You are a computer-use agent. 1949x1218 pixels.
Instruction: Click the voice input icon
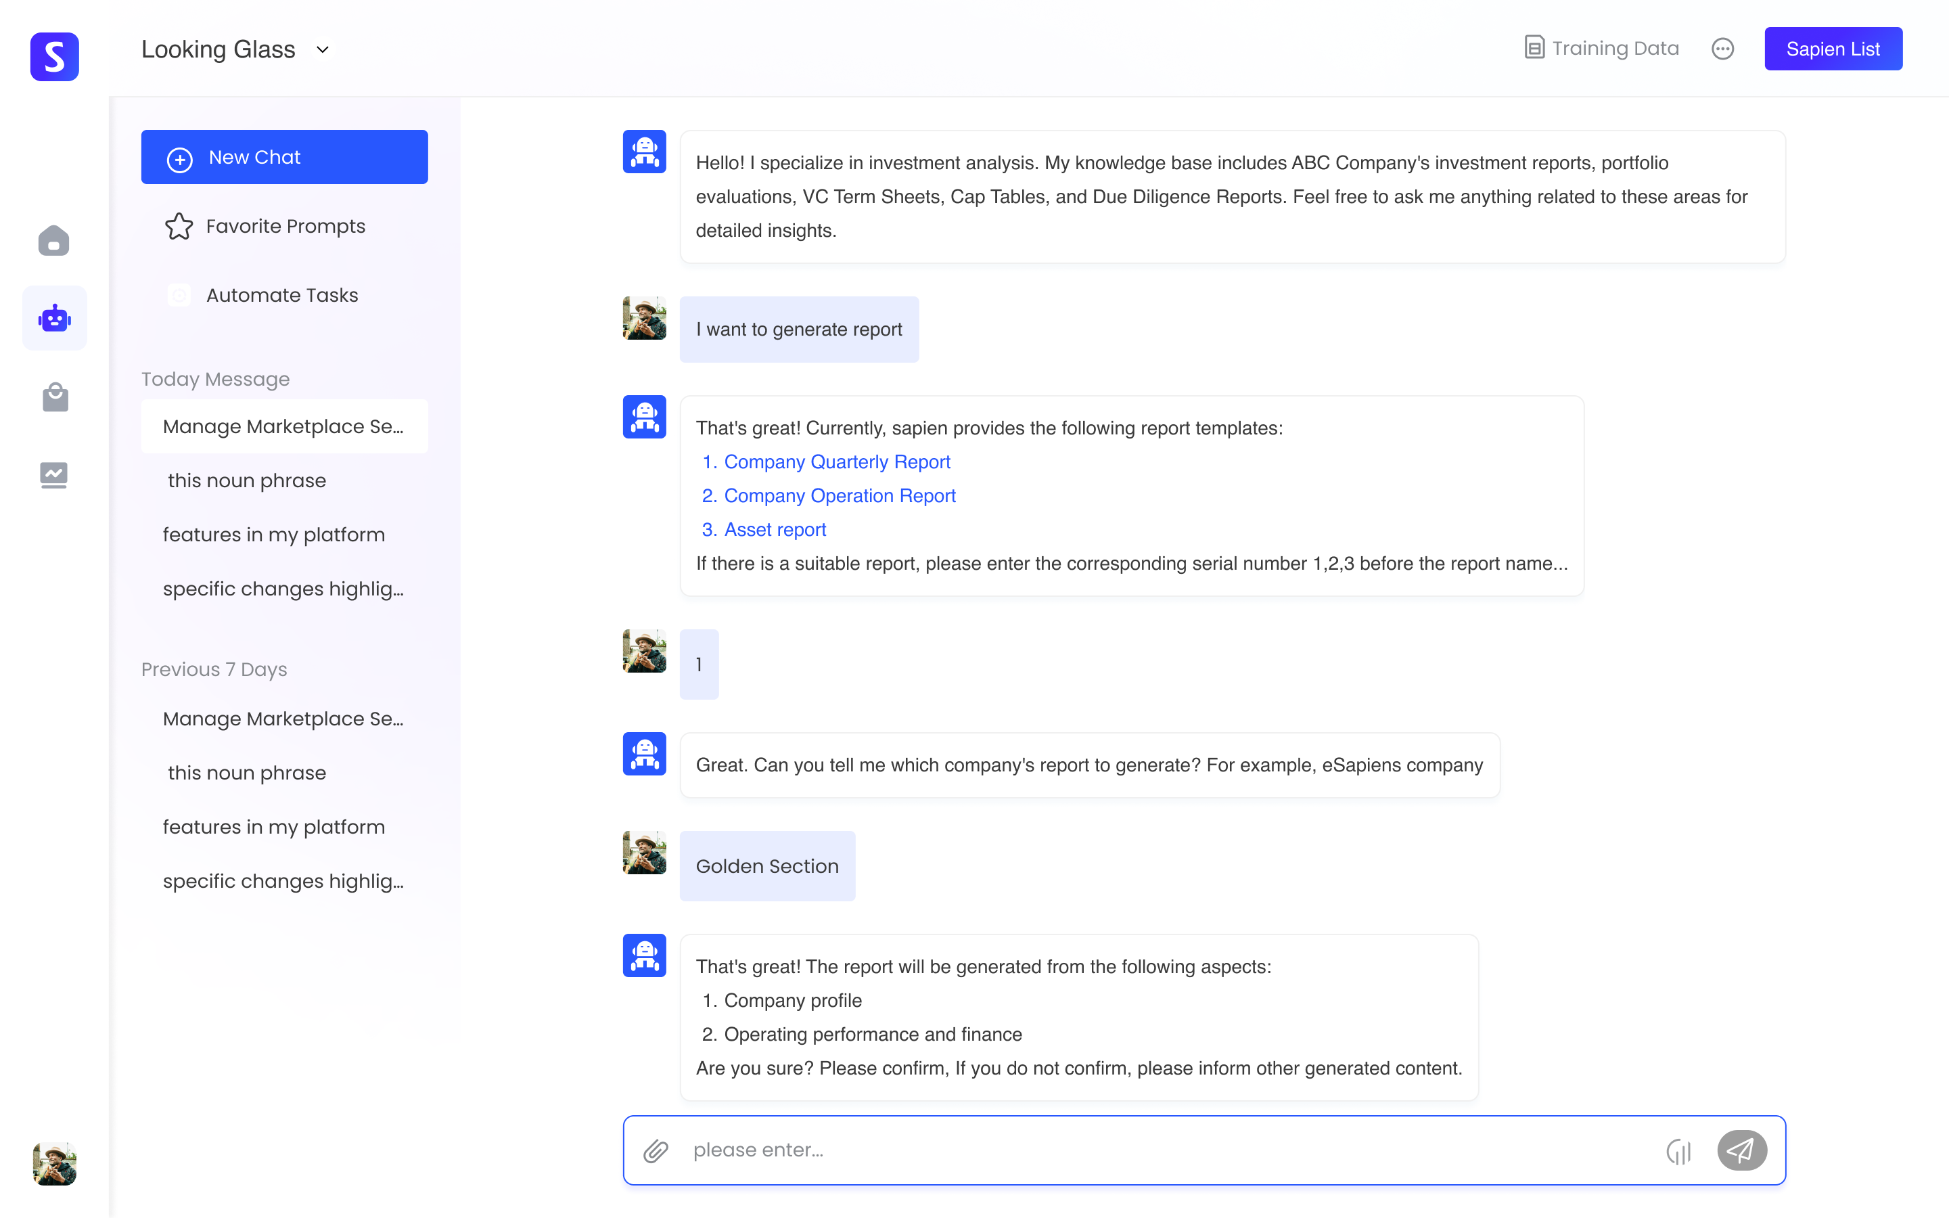(x=1678, y=1151)
